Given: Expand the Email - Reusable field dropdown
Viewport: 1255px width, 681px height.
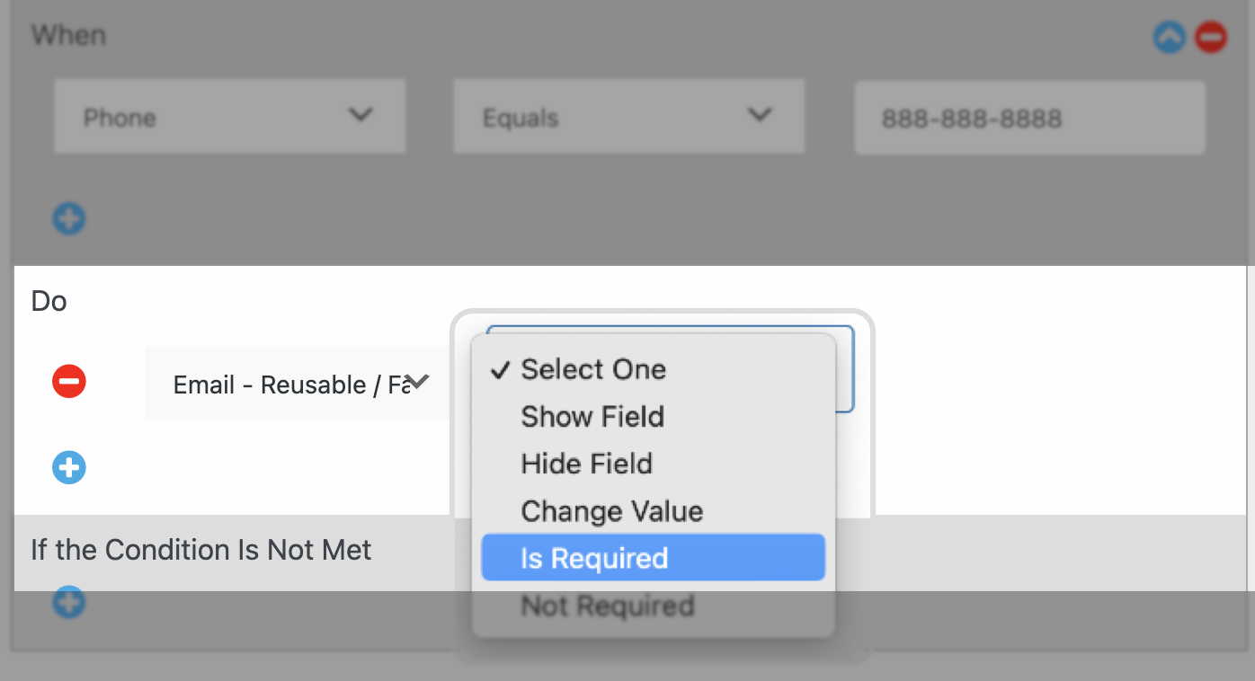Looking at the screenshot, I should pos(297,384).
